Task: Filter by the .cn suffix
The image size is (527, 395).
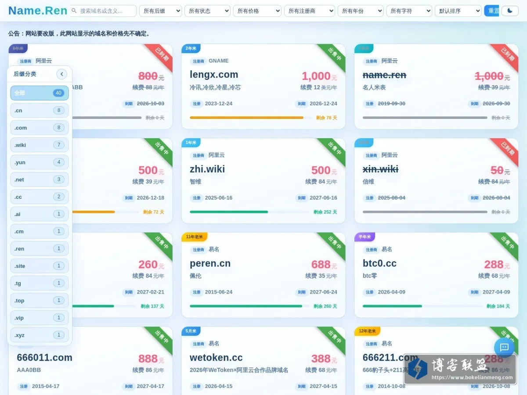Action: point(40,110)
